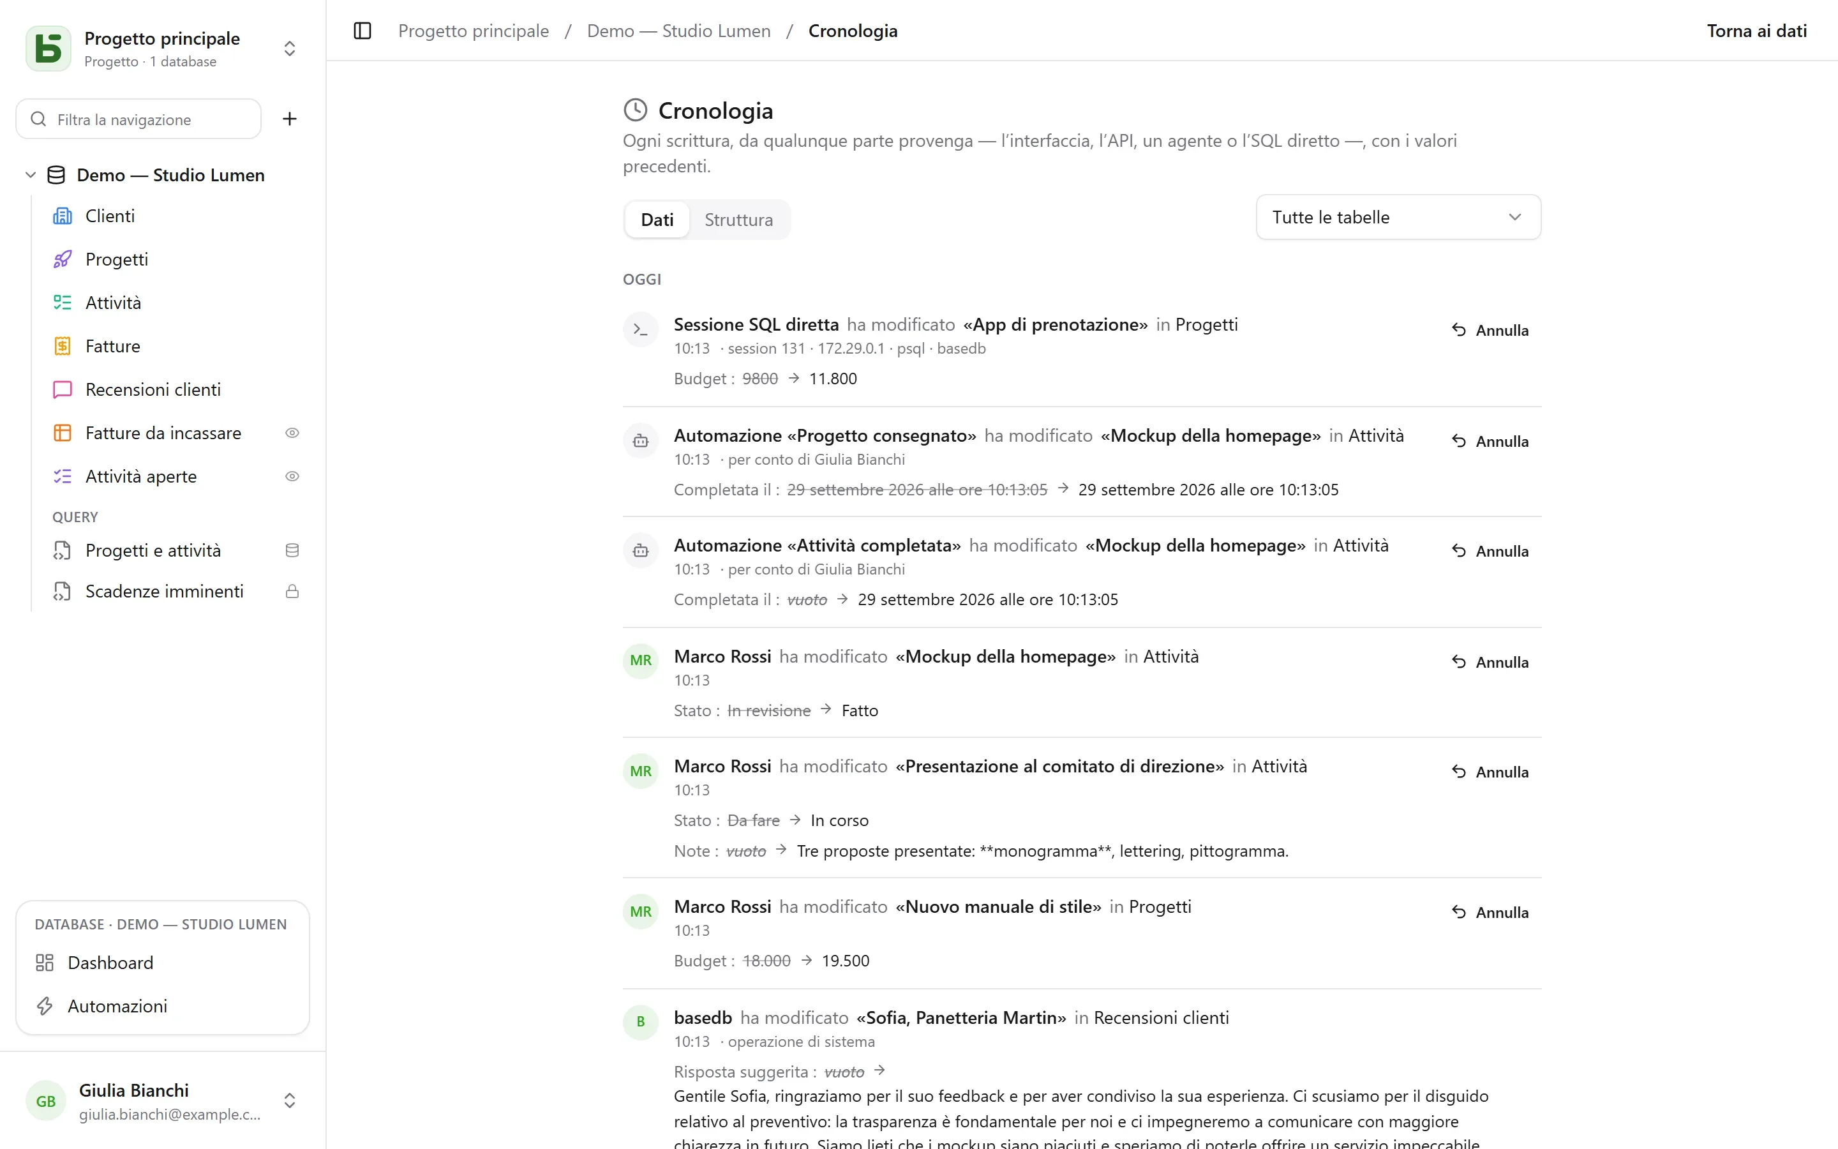This screenshot has height=1149, width=1838.
Task: Undo Marco Rossi's Mockup della homepage change
Action: click(x=1490, y=662)
